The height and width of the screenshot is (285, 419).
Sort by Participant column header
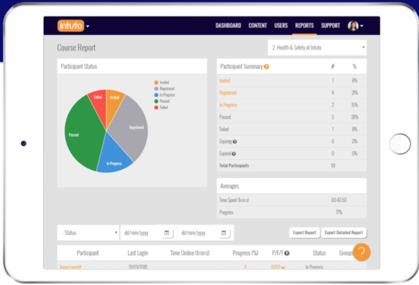click(87, 253)
